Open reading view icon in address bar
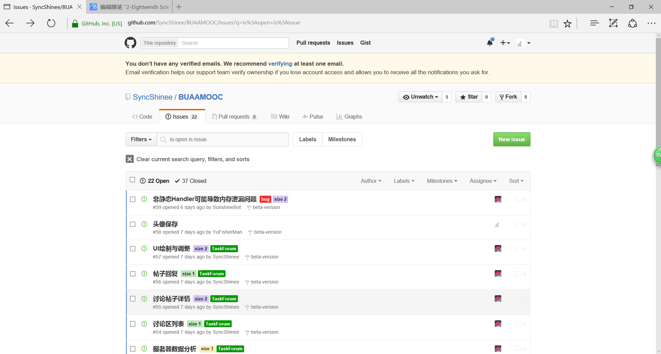This screenshot has width=661, height=354. pos(554,23)
